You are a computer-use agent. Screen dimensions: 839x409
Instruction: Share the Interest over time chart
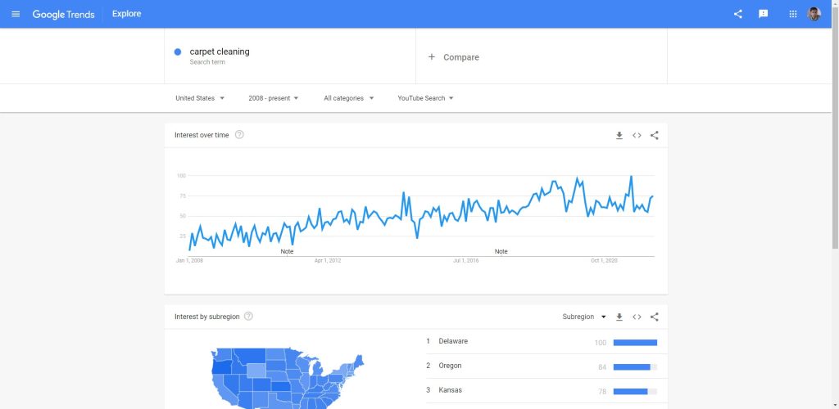pyautogui.click(x=655, y=136)
